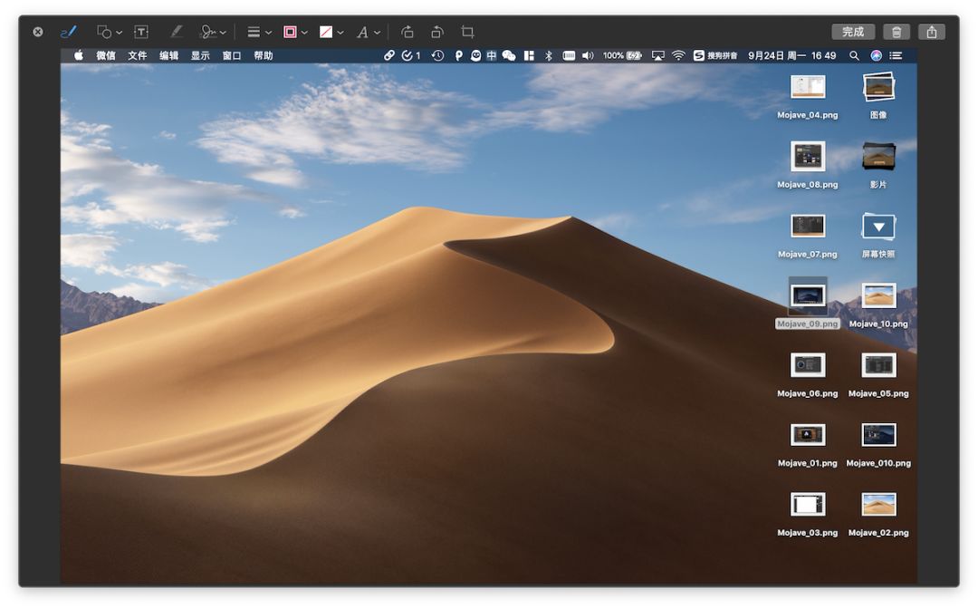
Task: Delete screenshot with the trash icon
Action: [896, 32]
